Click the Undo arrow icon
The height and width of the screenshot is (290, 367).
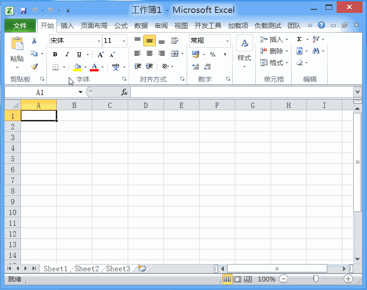pyautogui.click(x=35, y=11)
